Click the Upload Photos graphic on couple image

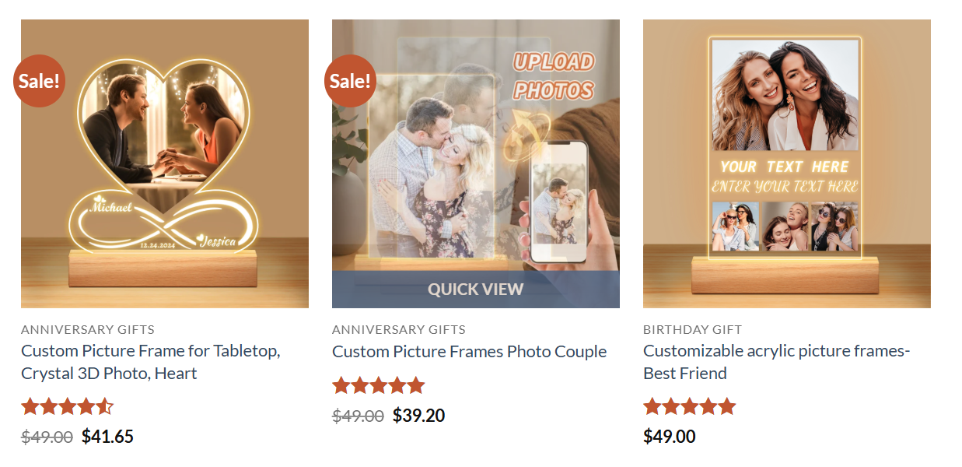point(554,76)
